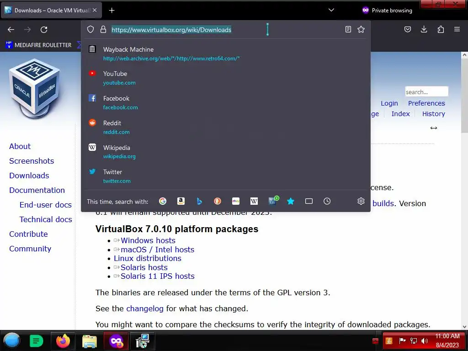Launch Firefox from the taskbar

click(63, 341)
